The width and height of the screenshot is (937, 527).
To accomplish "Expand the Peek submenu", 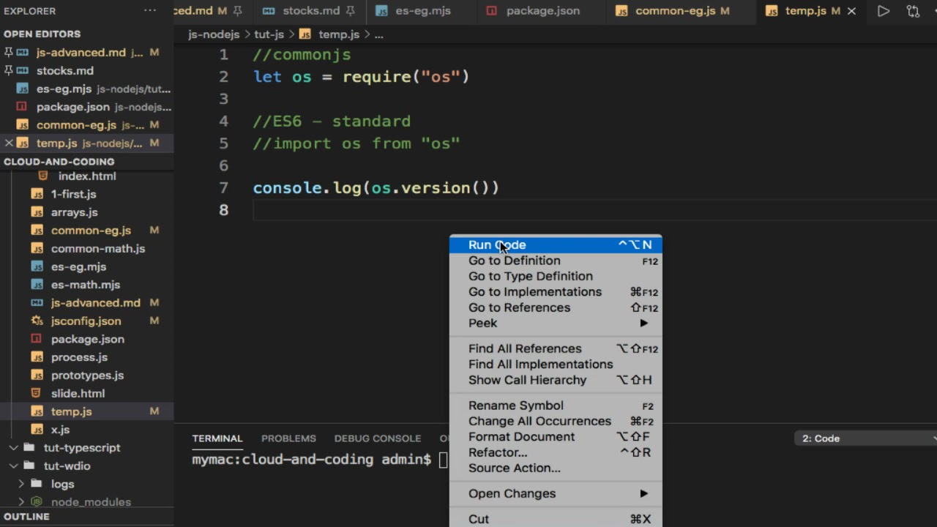I will point(556,323).
